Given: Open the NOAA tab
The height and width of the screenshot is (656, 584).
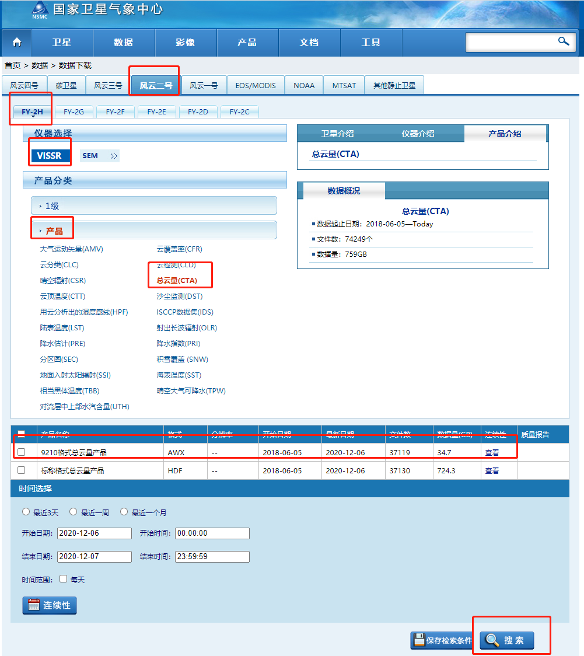Looking at the screenshot, I should [x=304, y=85].
